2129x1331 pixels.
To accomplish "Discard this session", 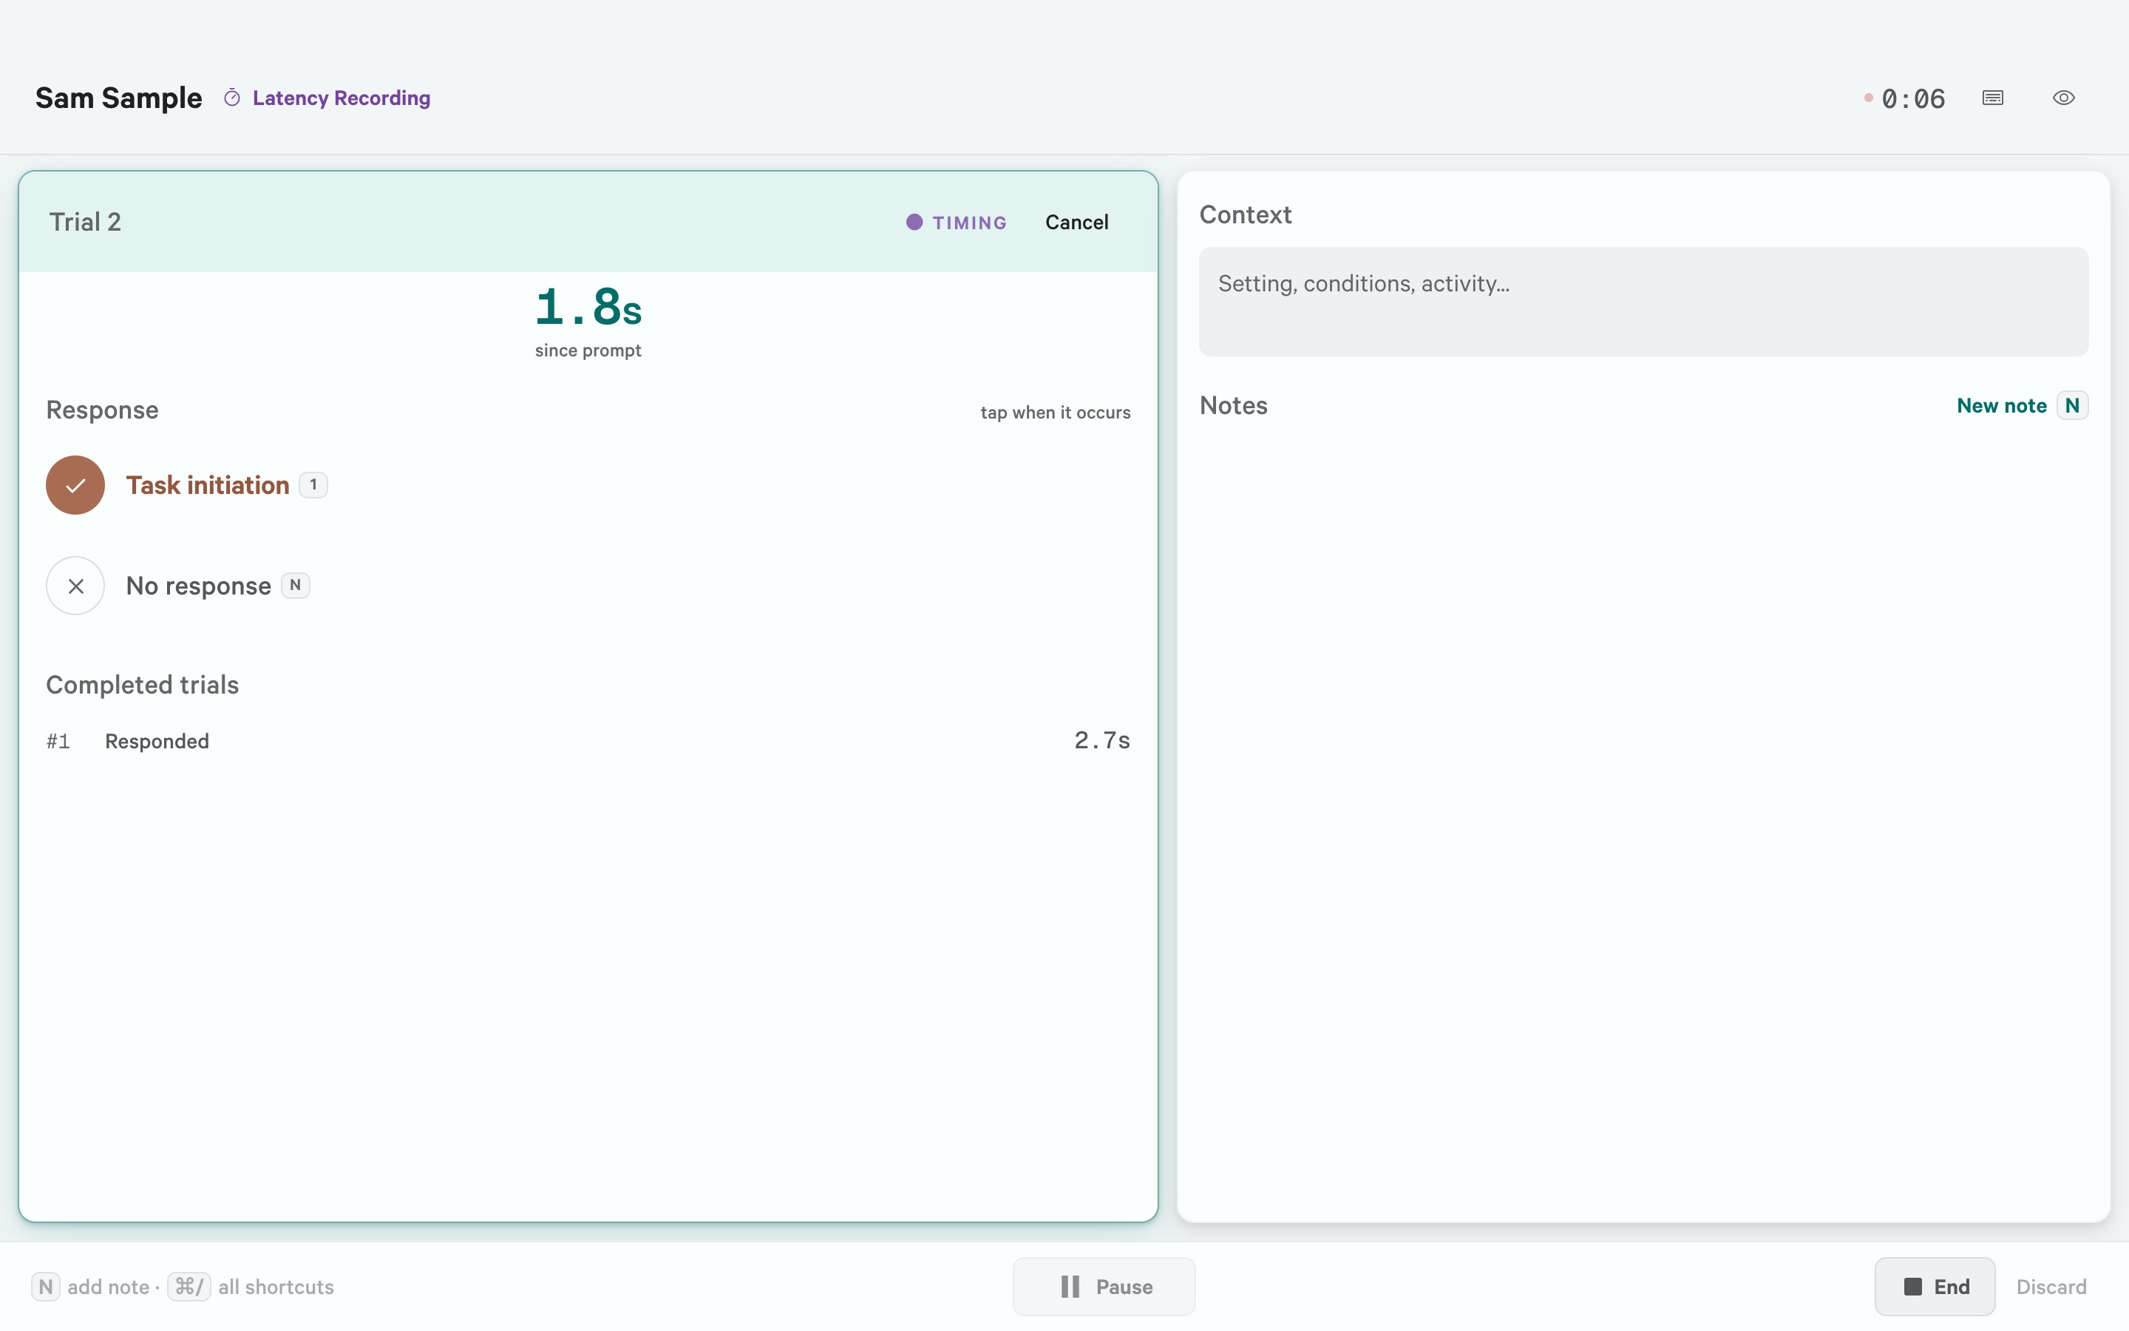I will point(2051,1286).
